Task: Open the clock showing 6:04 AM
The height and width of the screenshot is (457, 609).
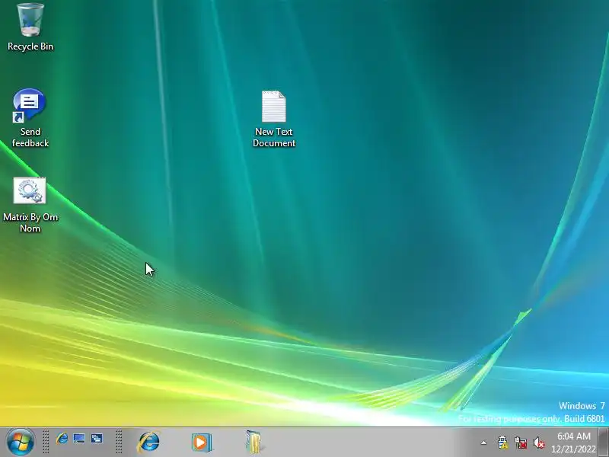Action: click(574, 443)
